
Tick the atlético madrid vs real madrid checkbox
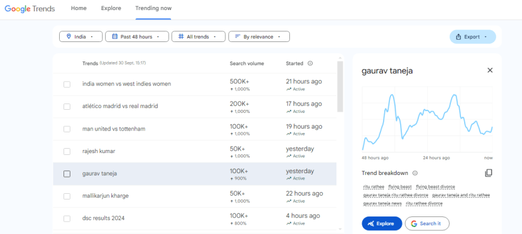(67, 107)
